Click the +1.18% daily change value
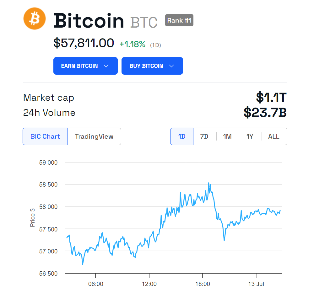Viewport: 314px width, 292px height. pos(133,44)
